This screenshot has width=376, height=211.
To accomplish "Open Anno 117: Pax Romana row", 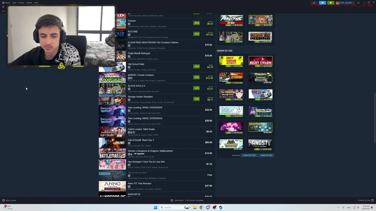I will tap(157, 186).
